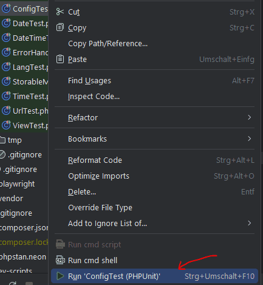This screenshot has width=263, height=285.
Task: Select TimeTest file in the project tree
Action: tap(24, 96)
